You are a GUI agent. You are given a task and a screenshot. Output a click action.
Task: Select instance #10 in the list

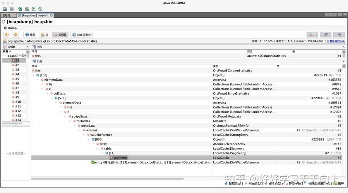(18, 102)
